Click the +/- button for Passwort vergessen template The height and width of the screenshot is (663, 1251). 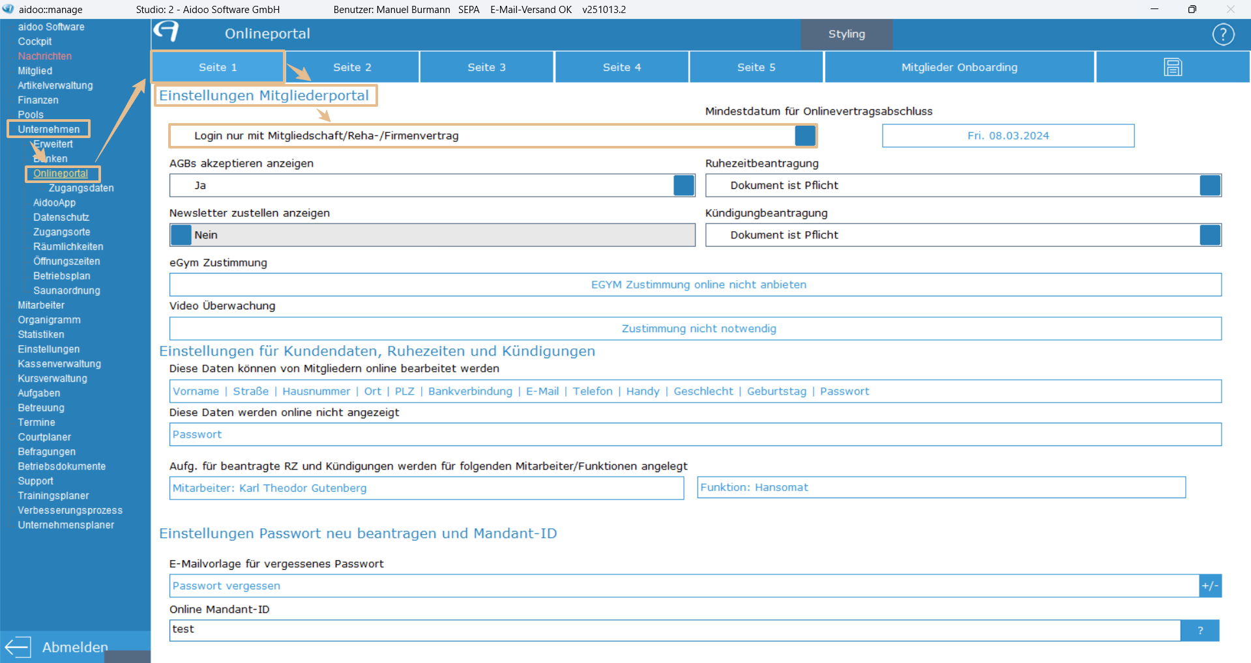[1210, 585]
